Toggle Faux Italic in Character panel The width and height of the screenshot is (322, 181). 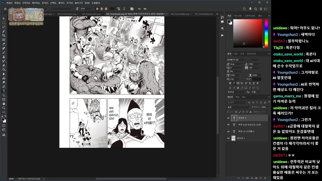coord(234,83)
